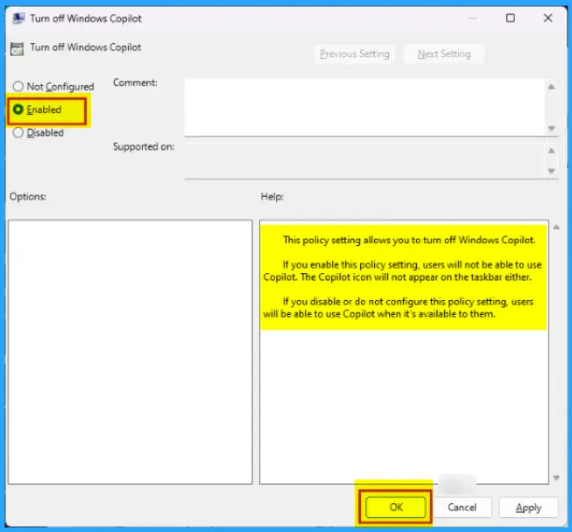Click the Help pane scroll down arrow
Viewport: 572px width, 532px height.
[x=556, y=478]
